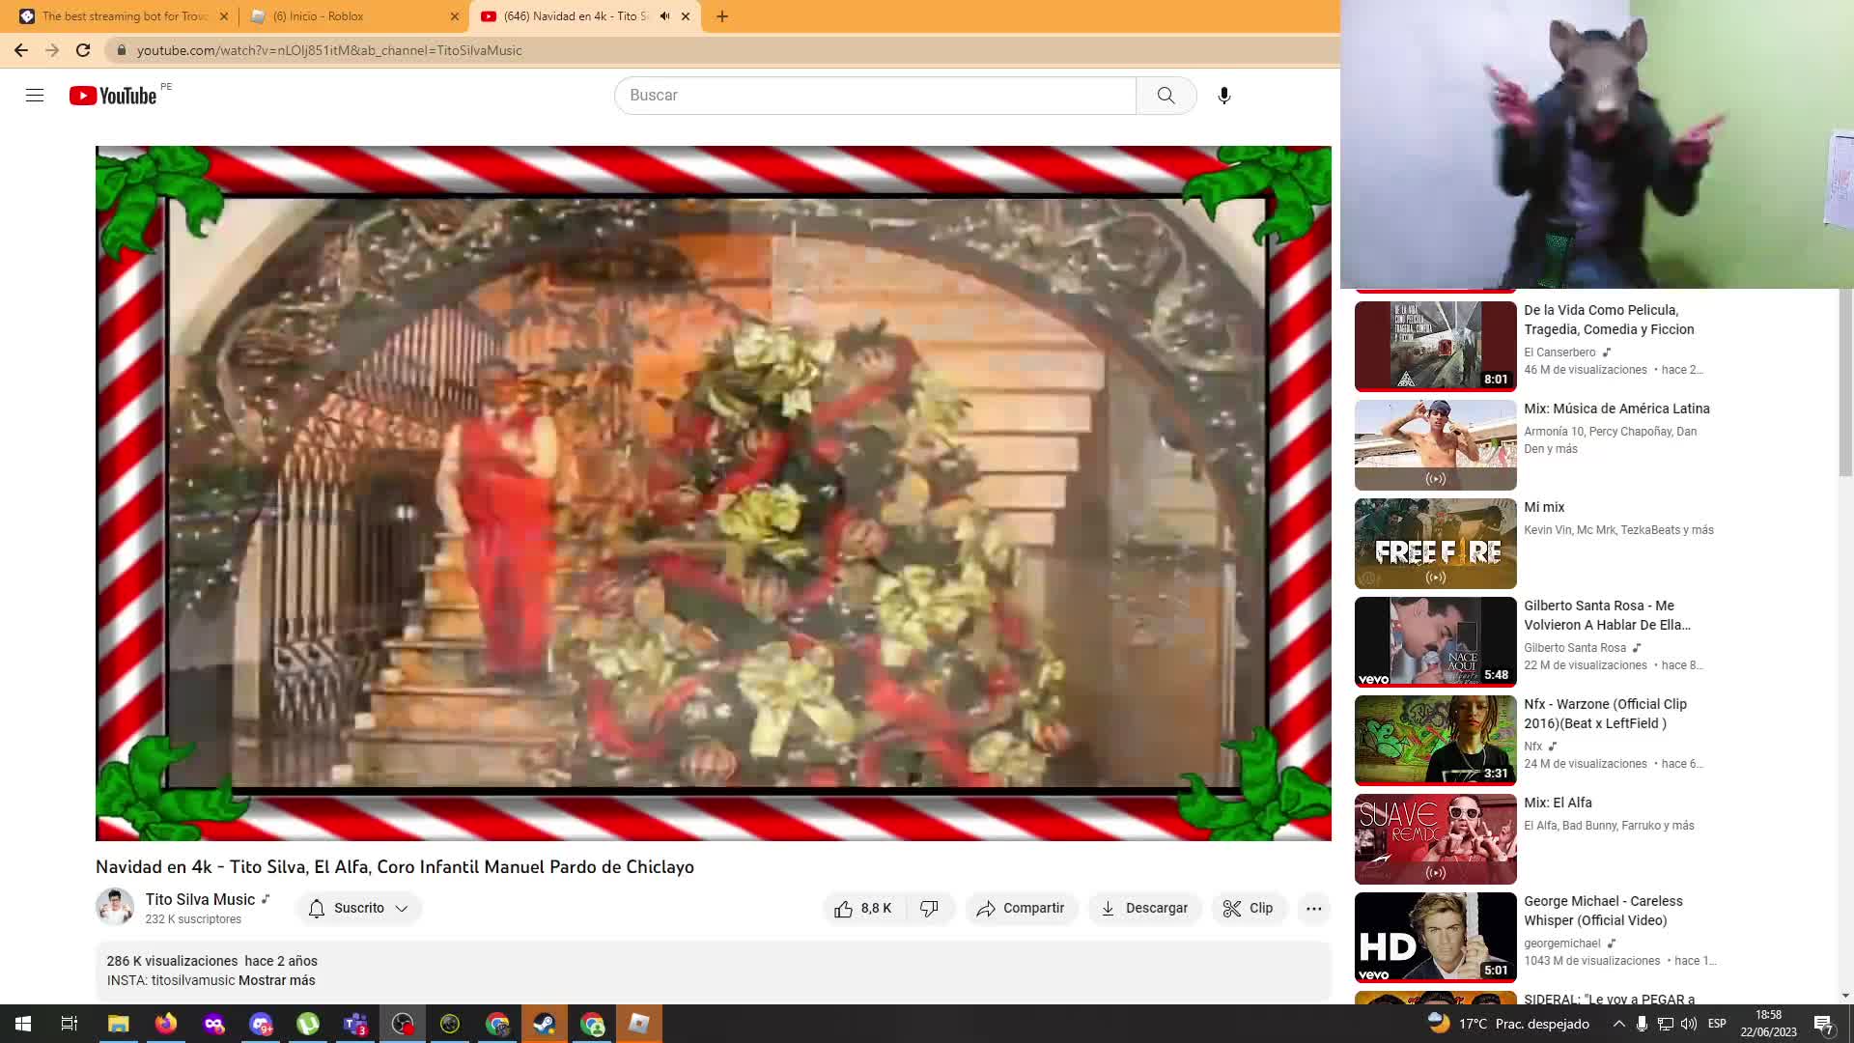Click the Tito Silva Music channel name

(200, 899)
